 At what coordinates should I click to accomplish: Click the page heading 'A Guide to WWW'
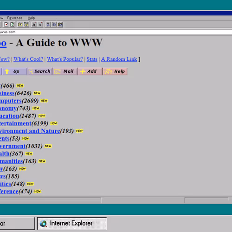click(x=59, y=43)
